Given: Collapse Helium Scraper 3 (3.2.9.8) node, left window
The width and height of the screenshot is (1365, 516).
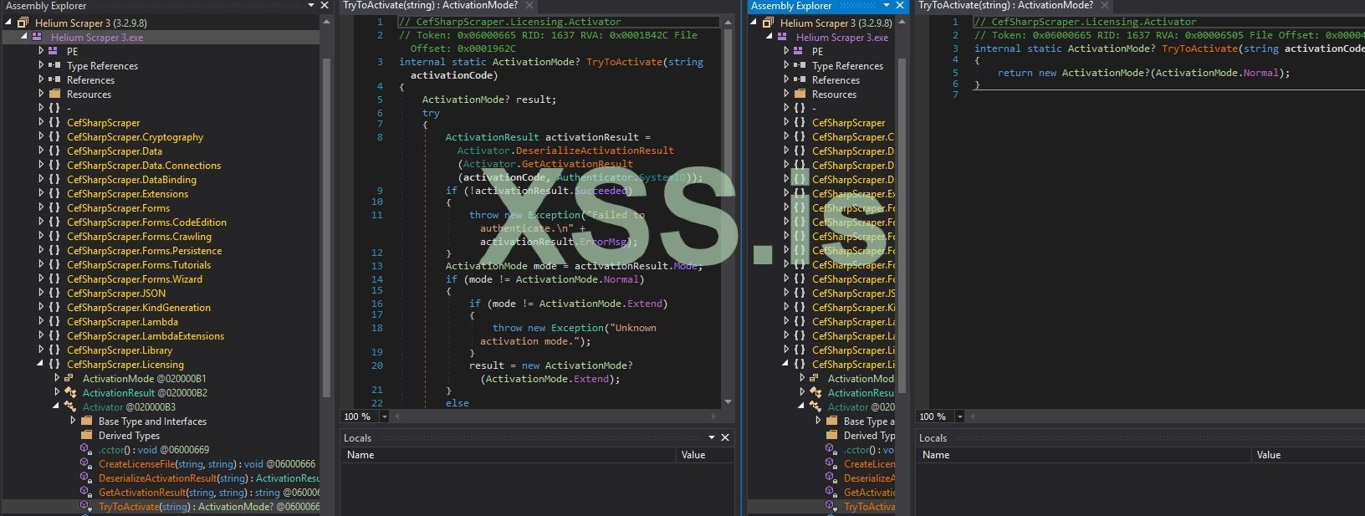Looking at the screenshot, I should tap(9, 23).
